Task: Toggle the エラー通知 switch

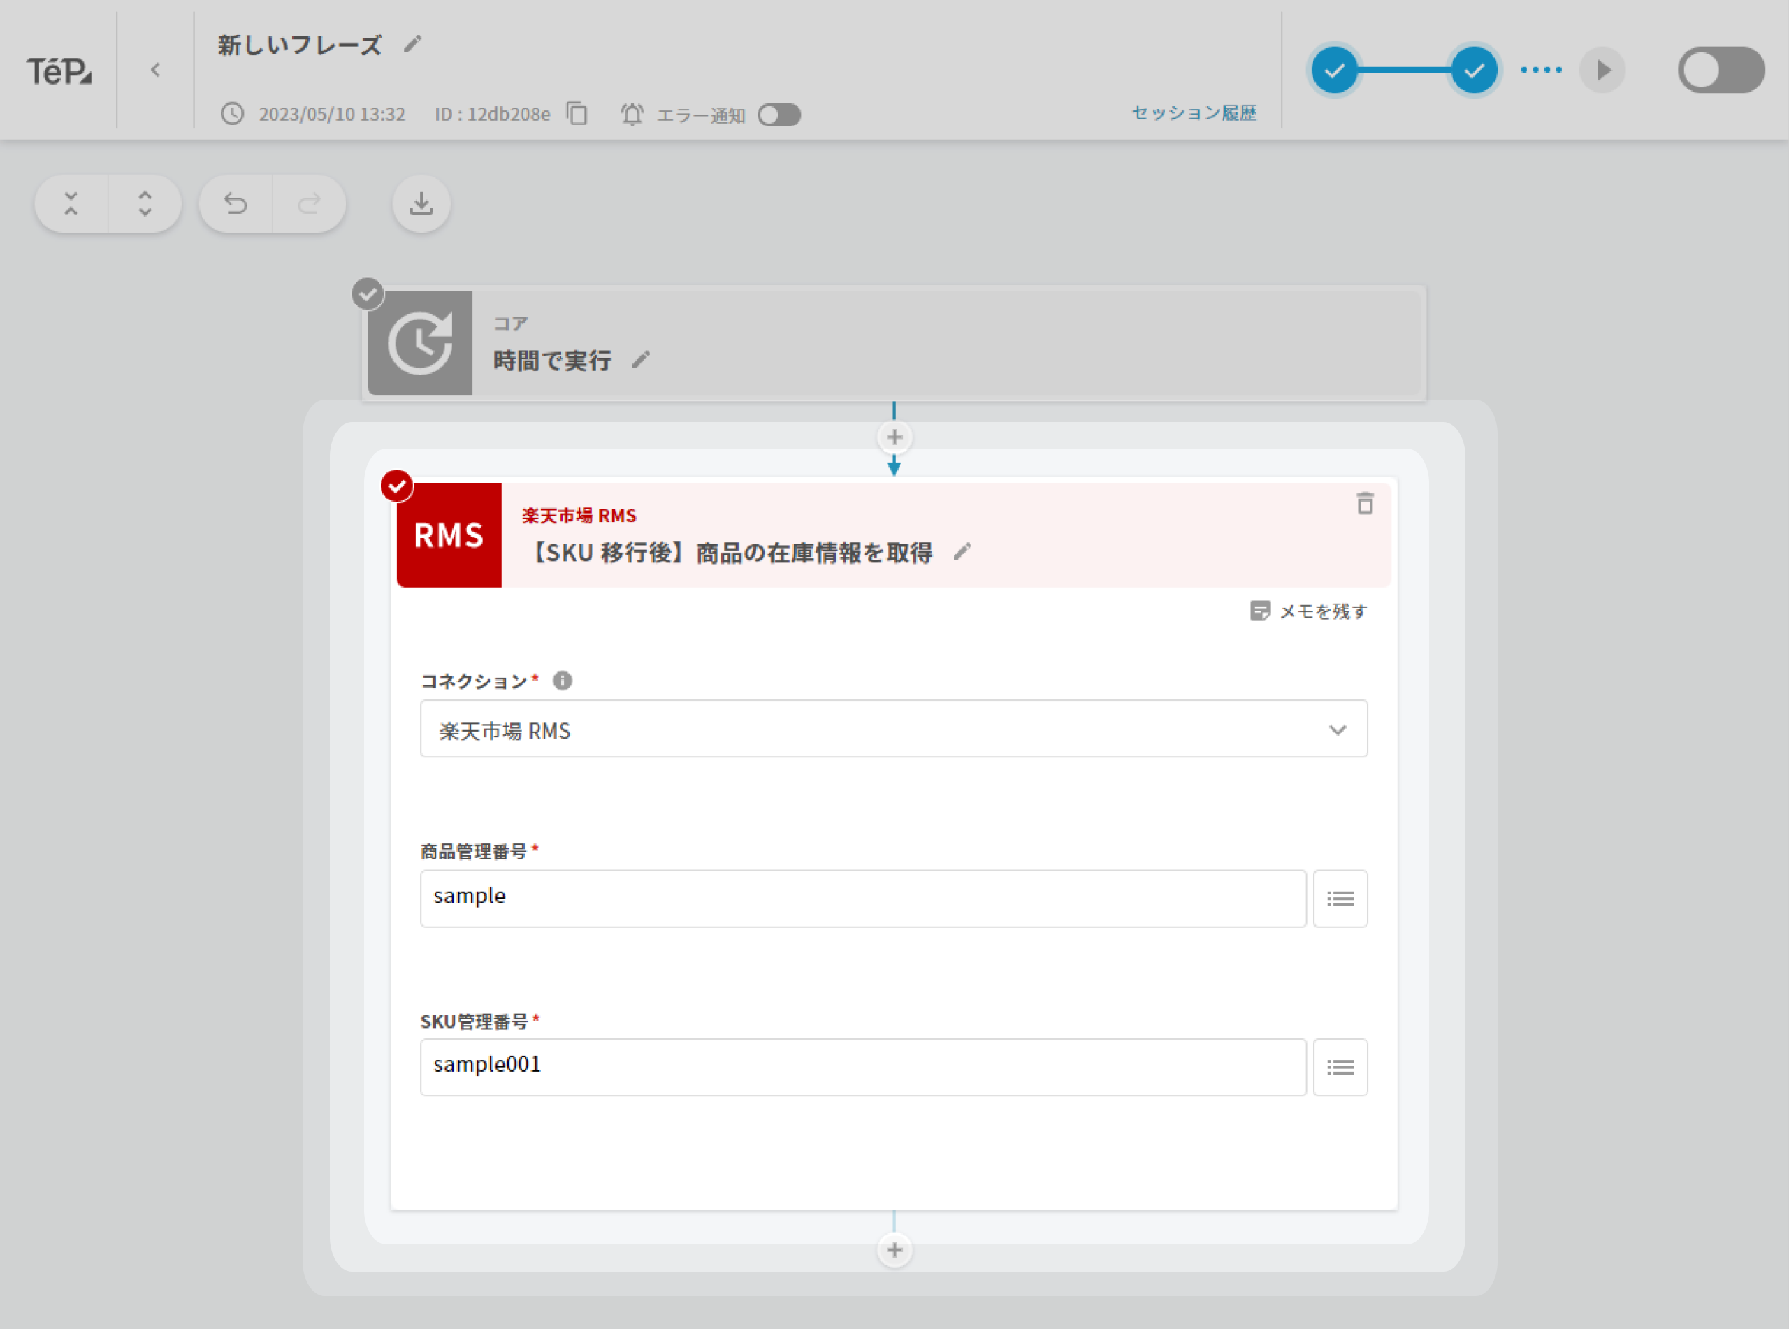Action: click(x=778, y=114)
